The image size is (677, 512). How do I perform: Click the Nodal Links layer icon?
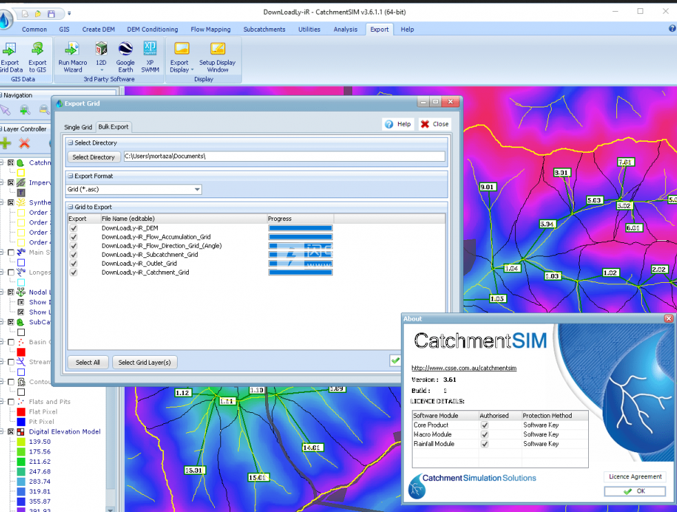21,292
